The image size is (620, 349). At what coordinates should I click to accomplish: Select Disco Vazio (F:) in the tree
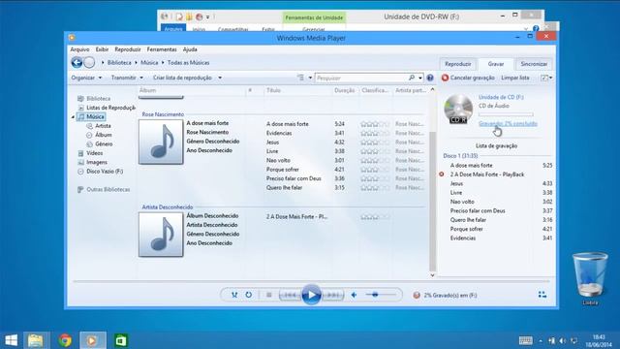[x=105, y=172]
